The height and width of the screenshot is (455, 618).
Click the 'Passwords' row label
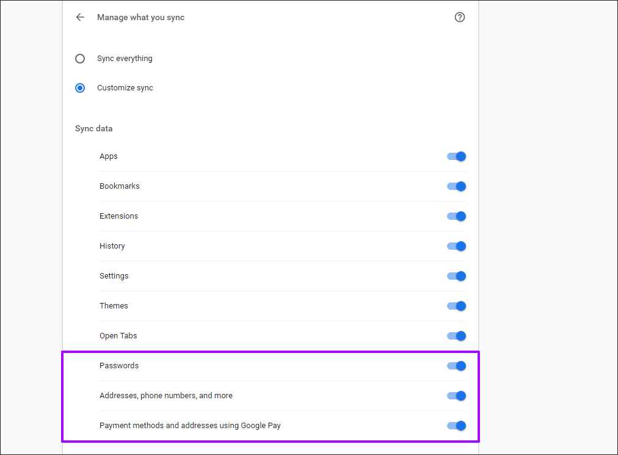click(119, 366)
